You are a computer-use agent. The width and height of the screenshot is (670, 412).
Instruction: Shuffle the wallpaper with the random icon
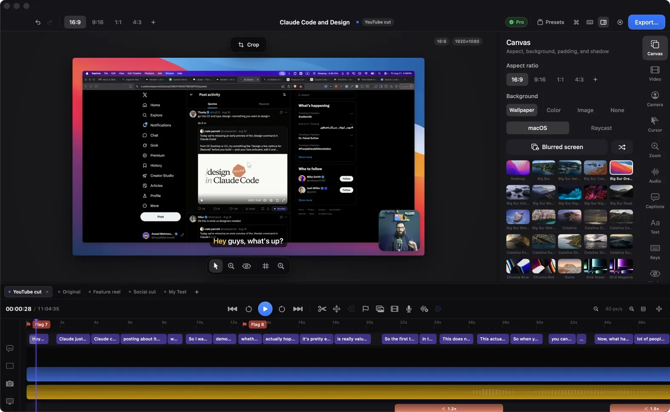pos(622,147)
